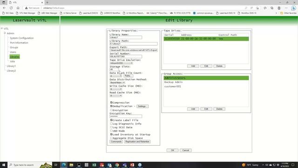Close the VTL browser tab

[42, 2]
